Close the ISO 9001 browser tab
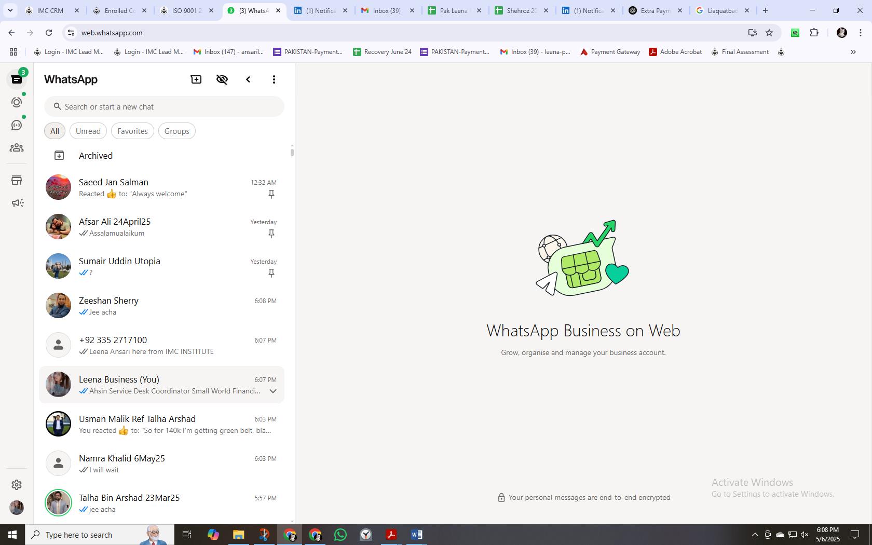This screenshot has width=872, height=545. (211, 10)
